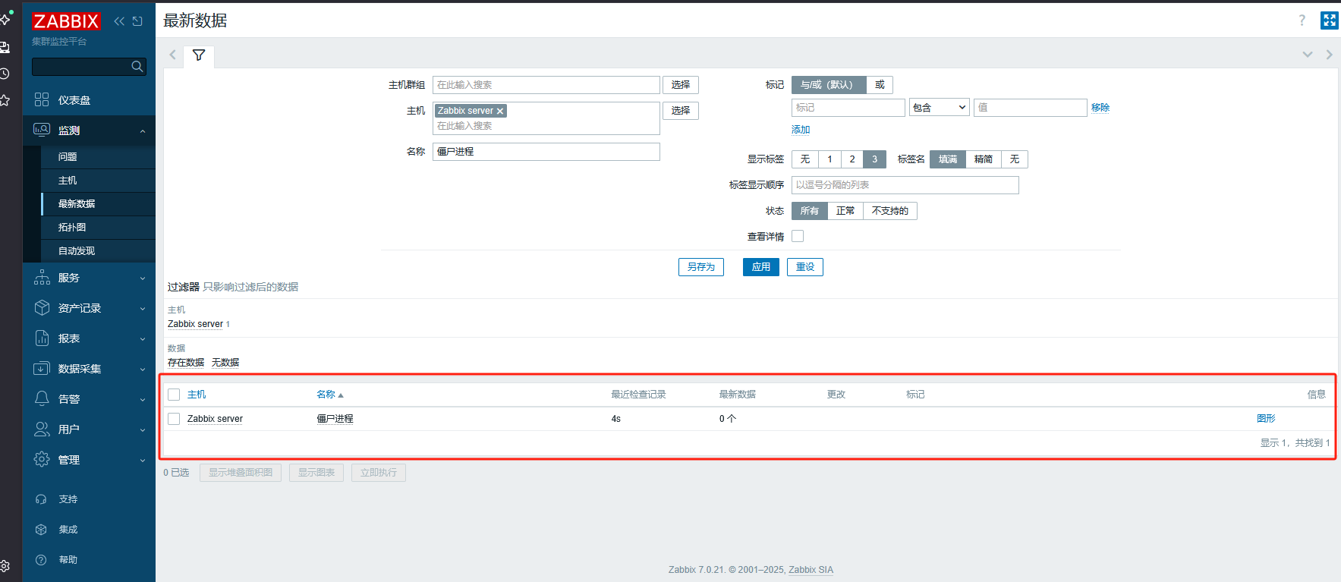Click the ZABBIX logo
1341x582 pixels.
[x=66, y=21]
